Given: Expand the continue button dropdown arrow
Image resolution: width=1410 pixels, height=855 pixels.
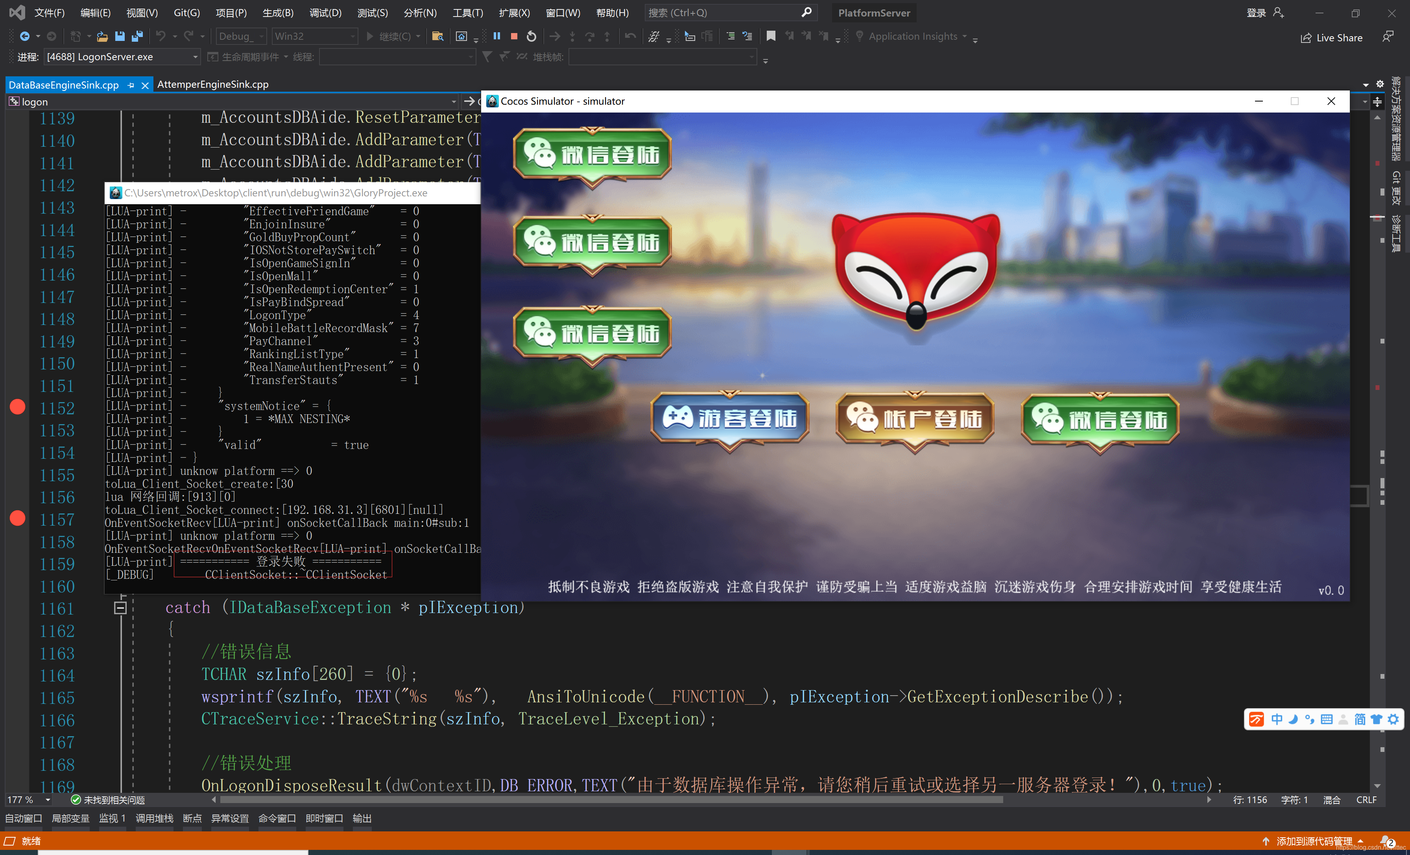Looking at the screenshot, I should (x=418, y=36).
